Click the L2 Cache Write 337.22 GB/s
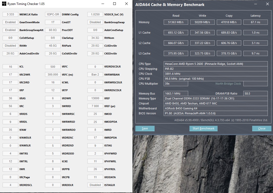The height and width of the screenshot is (193, 273). click(202, 43)
